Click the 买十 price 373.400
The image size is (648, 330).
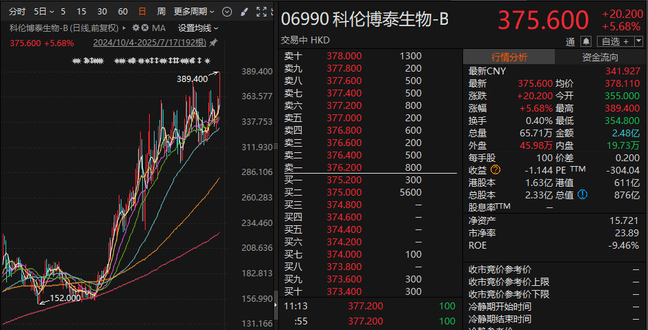click(344, 291)
